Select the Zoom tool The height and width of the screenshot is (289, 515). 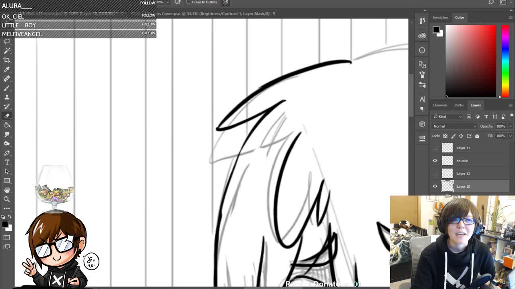click(7, 199)
